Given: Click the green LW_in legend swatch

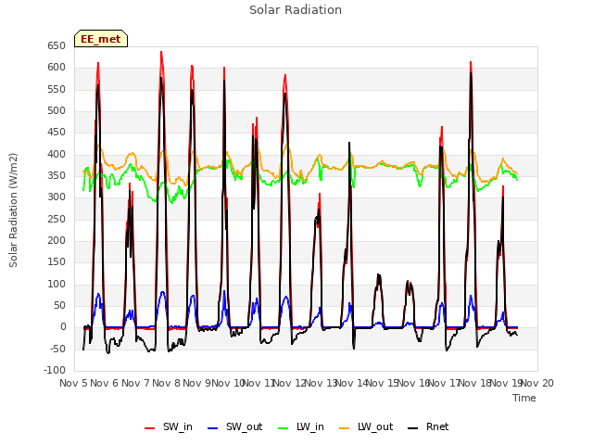Looking at the screenshot, I should pyautogui.click(x=283, y=428).
